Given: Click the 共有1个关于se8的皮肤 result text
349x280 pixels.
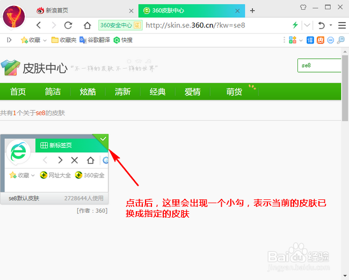Looking at the screenshot, I should pyautogui.click(x=33, y=113).
